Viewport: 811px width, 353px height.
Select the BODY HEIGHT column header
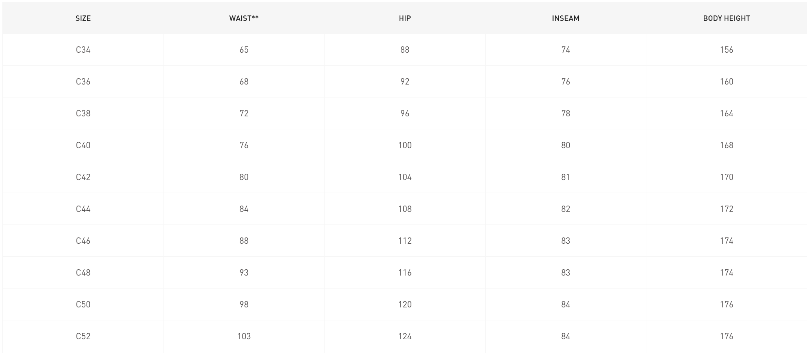727,18
